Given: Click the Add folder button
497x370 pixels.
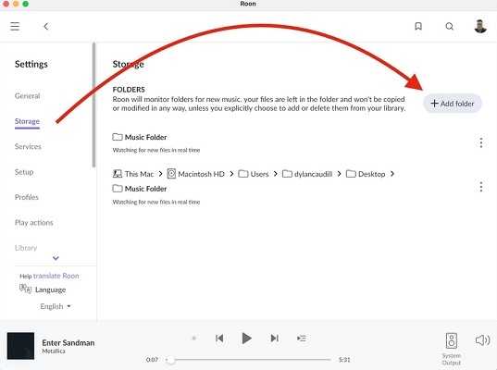Looking at the screenshot, I should click(x=453, y=104).
